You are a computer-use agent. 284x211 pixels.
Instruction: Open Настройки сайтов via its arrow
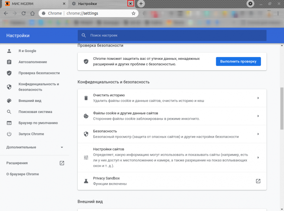(x=258, y=158)
